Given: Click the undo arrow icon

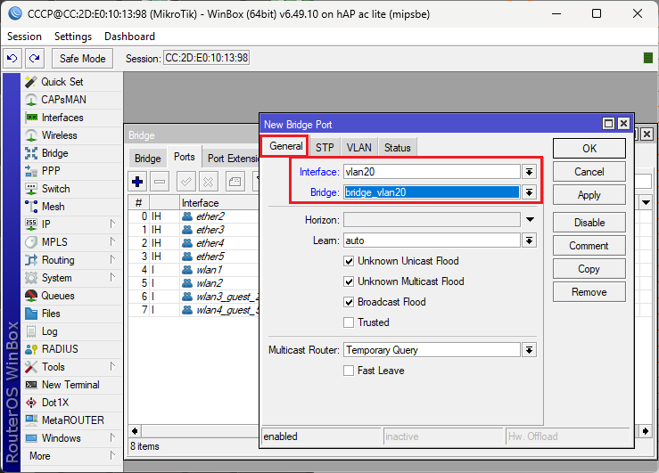Looking at the screenshot, I should pos(12,58).
